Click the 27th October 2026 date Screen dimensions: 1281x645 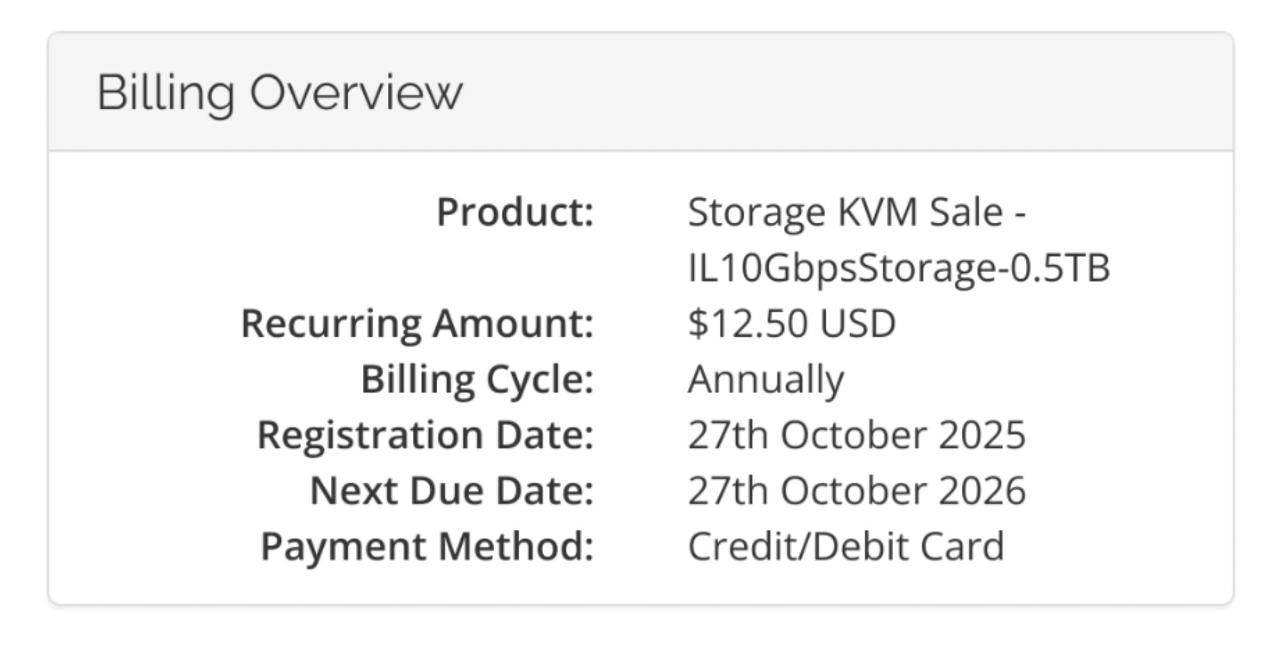(856, 490)
